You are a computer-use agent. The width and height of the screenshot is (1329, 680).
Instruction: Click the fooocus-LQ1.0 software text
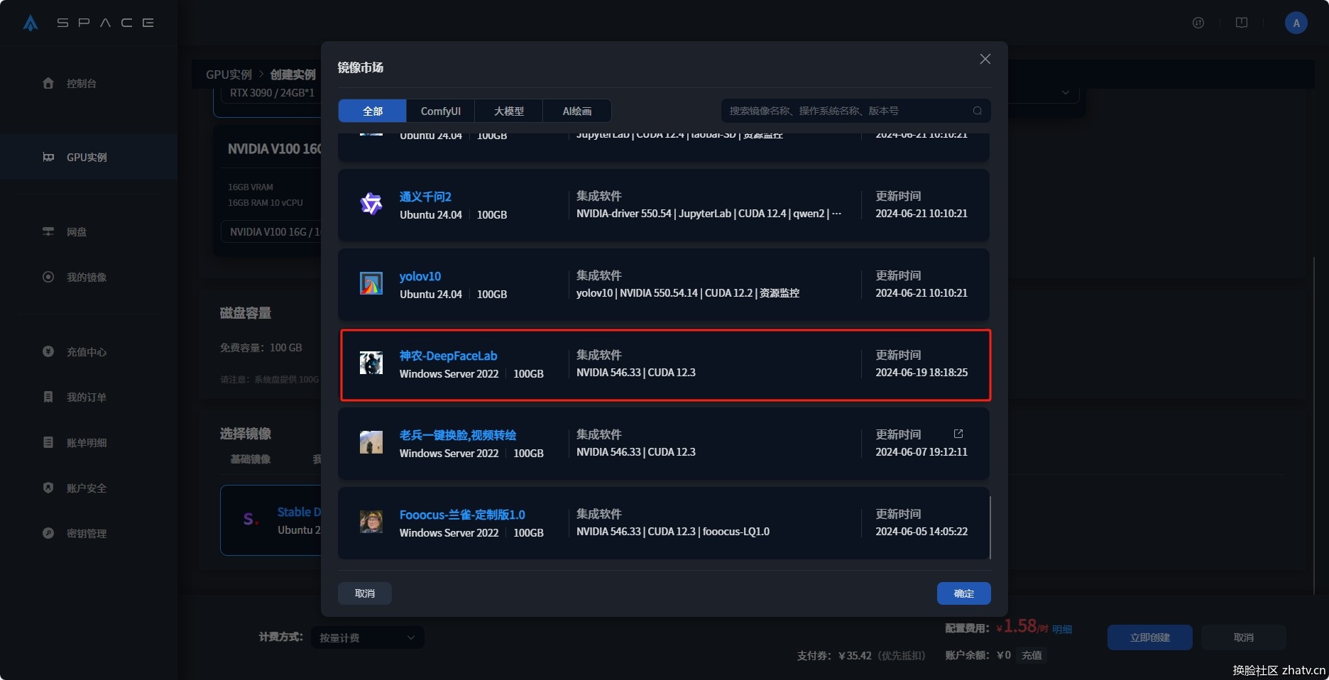pyautogui.click(x=736, y=532)
